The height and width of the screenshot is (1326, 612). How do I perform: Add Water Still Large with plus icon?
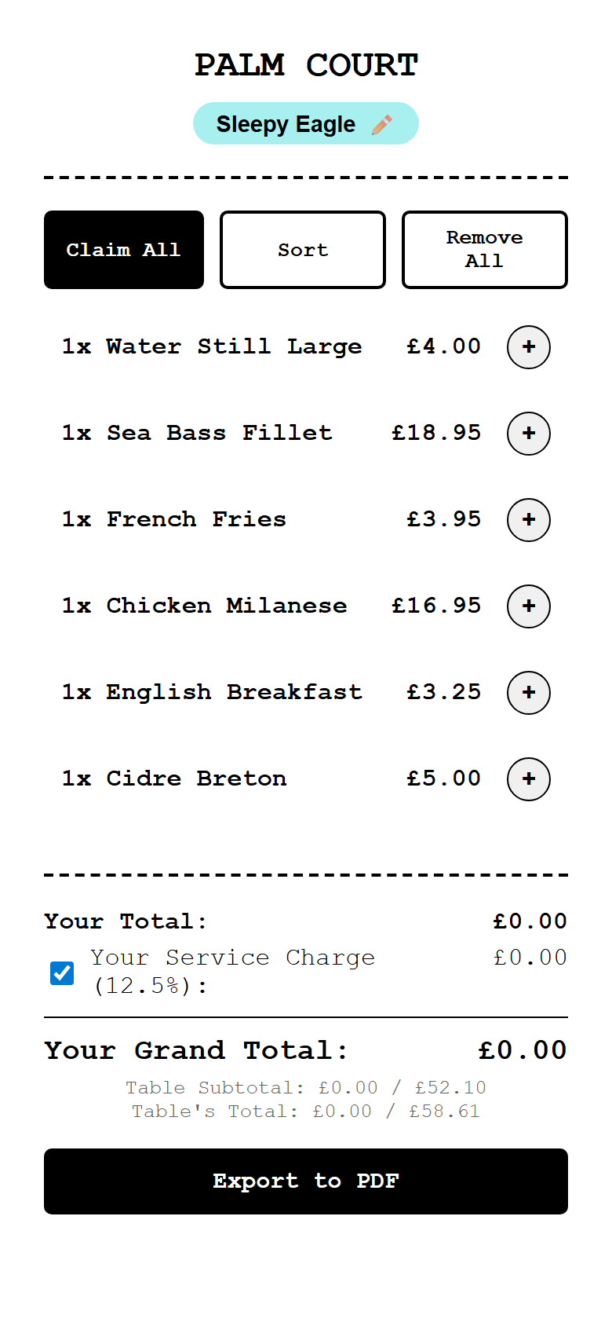529,347
